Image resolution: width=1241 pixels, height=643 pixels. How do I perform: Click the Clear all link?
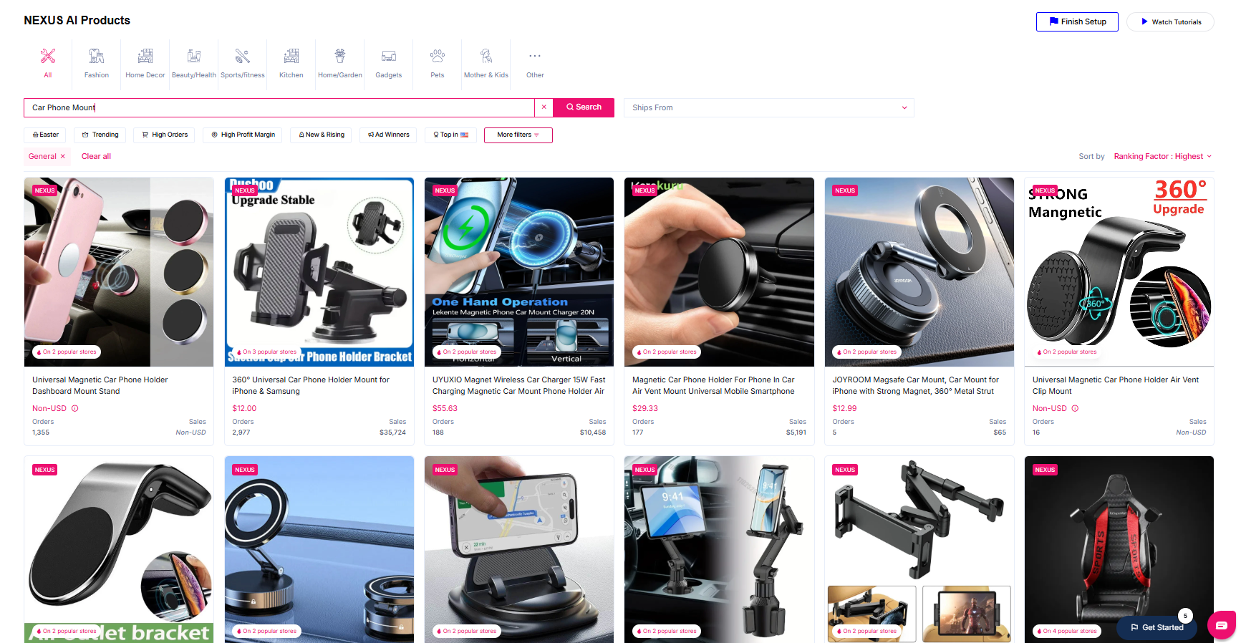(x=96, y=156)
